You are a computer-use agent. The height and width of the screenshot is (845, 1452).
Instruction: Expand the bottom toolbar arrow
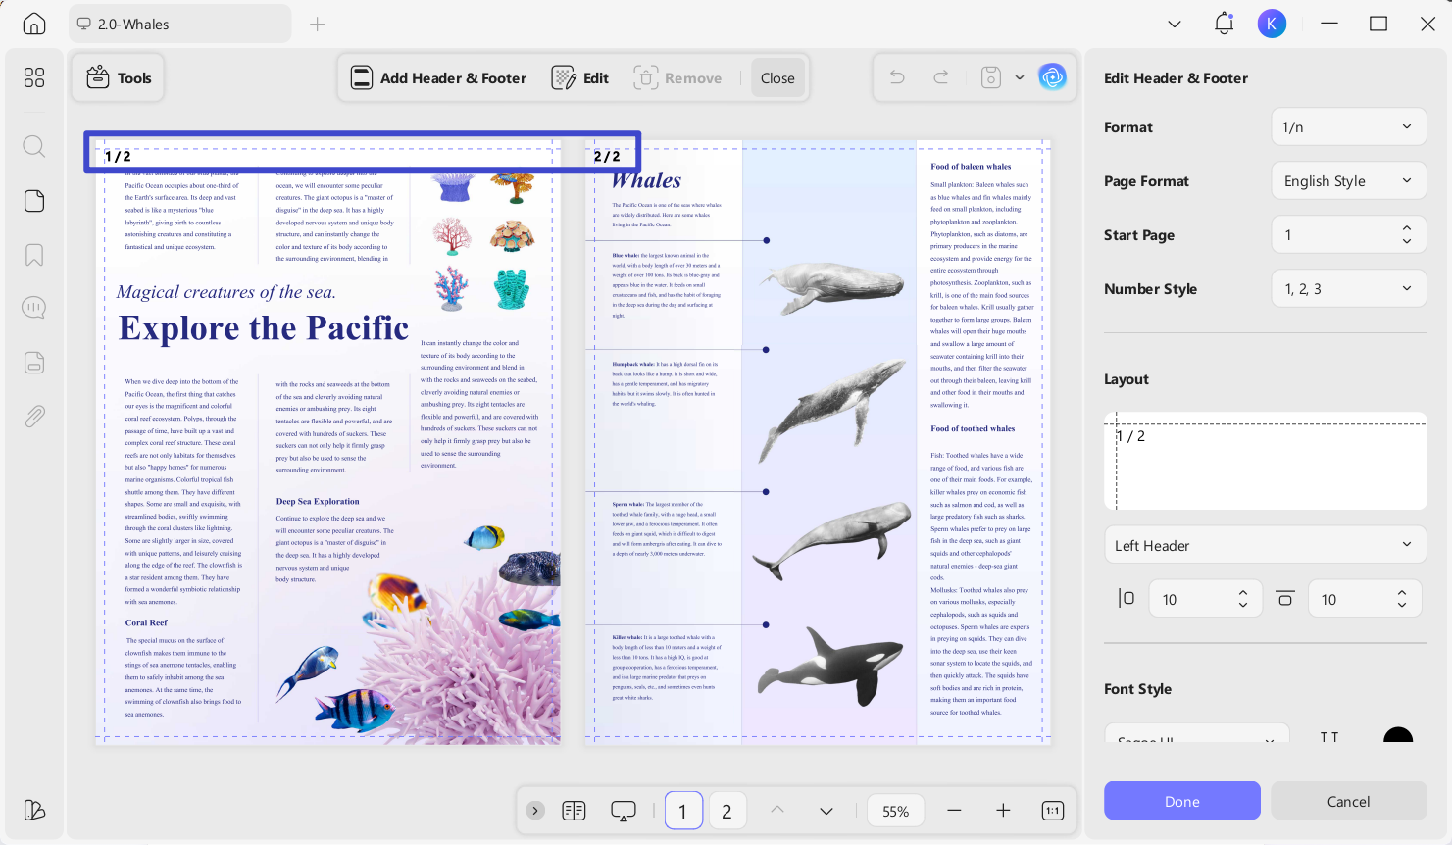535,811
